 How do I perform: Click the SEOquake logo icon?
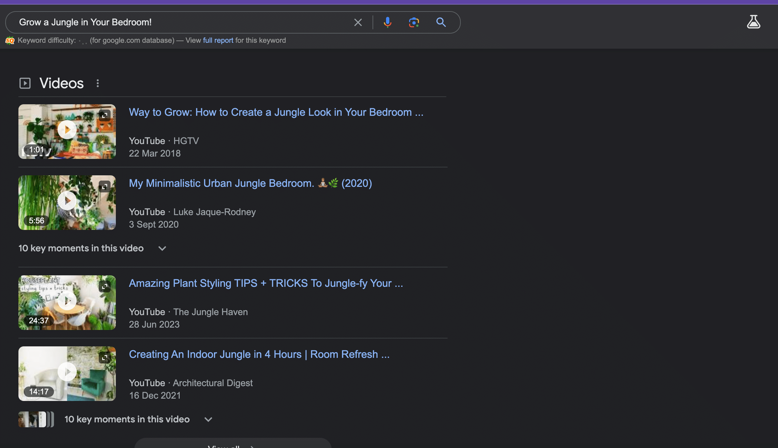[10, 40]
